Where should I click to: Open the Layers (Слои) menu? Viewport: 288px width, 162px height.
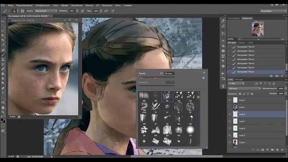55,5
